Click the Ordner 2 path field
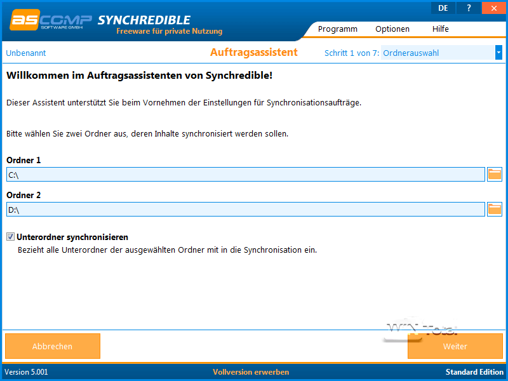Viewport: 508px width, 381px height. [246, 210]
